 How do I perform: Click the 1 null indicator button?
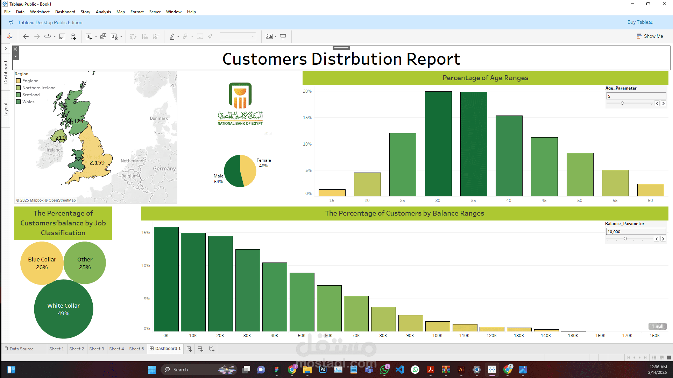tap(658, 326)
